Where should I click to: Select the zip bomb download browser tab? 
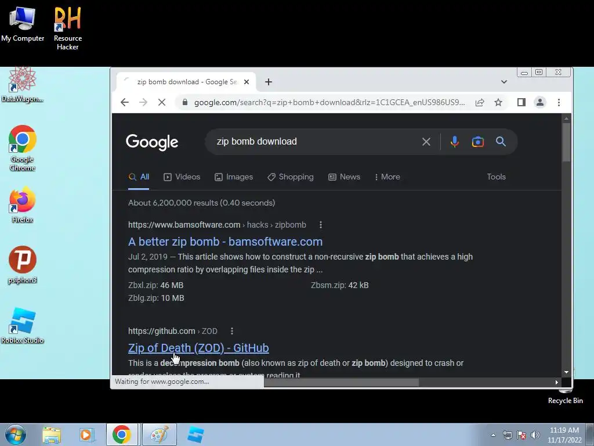click(x=186, y=82)
